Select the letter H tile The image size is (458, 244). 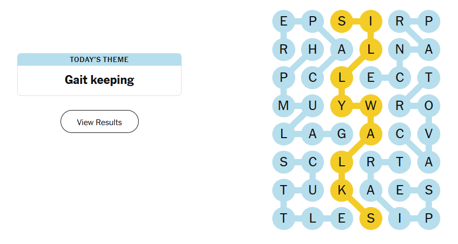tap(312, 50)
